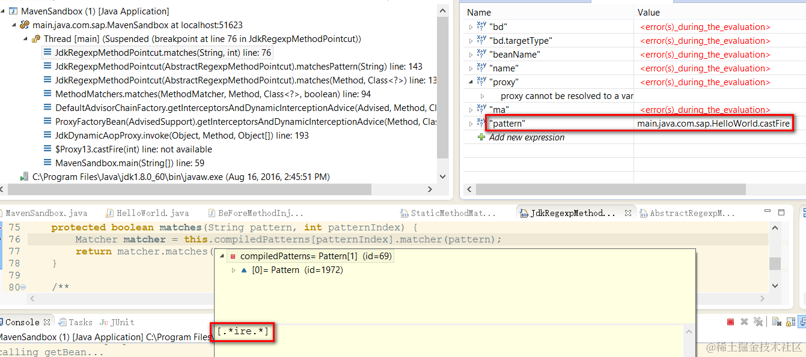Select MavenSandbox.main(String[]) line: 59 frame
The height and width of the screenshot is (357, 806).
(124, 163)
